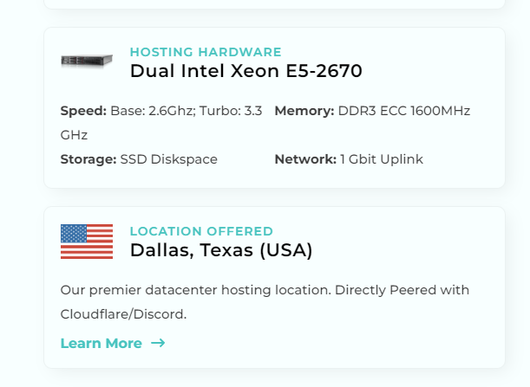Viewport: 530px width, 387px height.
Task: Open the Learn More link
Action: click(113, 343)
